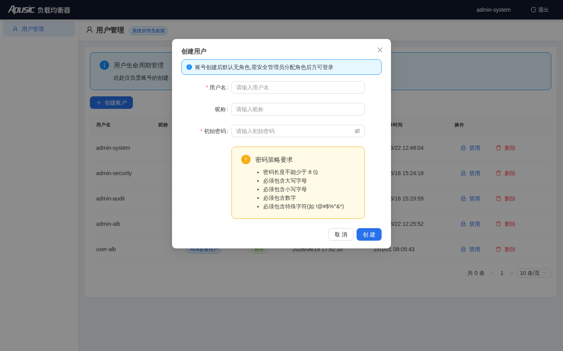Screen dimensions: 563x351
Task: Click the 操作 column header
Action: pos(459,125)
